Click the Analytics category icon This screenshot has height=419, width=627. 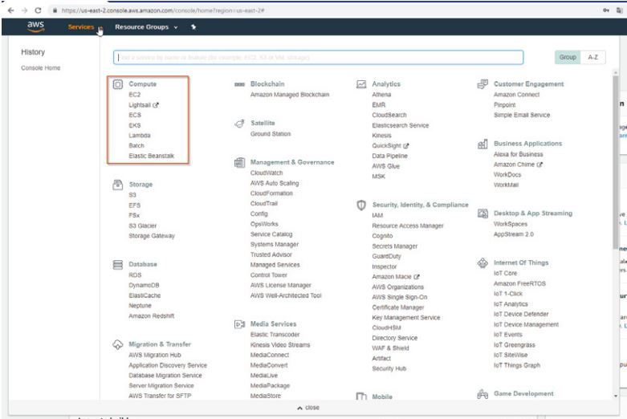click(x=361, y=84)
